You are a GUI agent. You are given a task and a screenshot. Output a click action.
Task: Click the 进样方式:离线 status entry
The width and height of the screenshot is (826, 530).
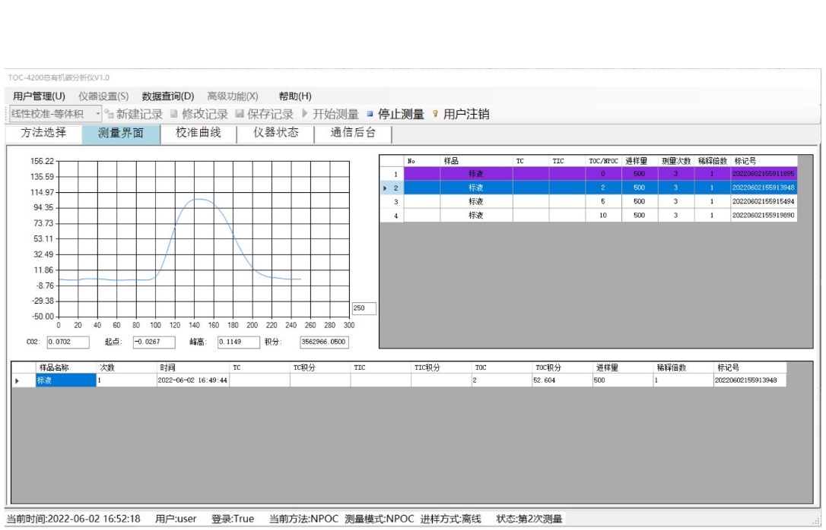(450, 519)
